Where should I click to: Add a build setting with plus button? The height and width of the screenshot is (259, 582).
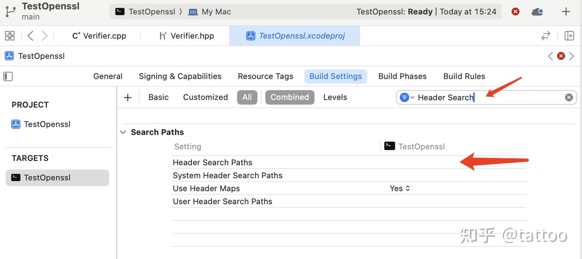pos(128,97)
